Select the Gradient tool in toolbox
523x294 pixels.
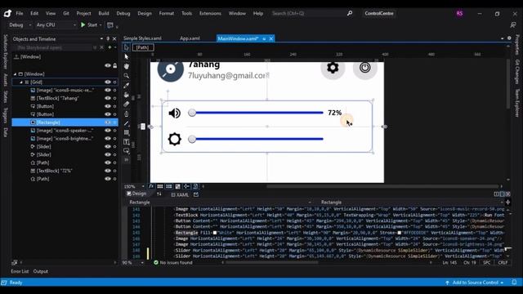point(127,104)
